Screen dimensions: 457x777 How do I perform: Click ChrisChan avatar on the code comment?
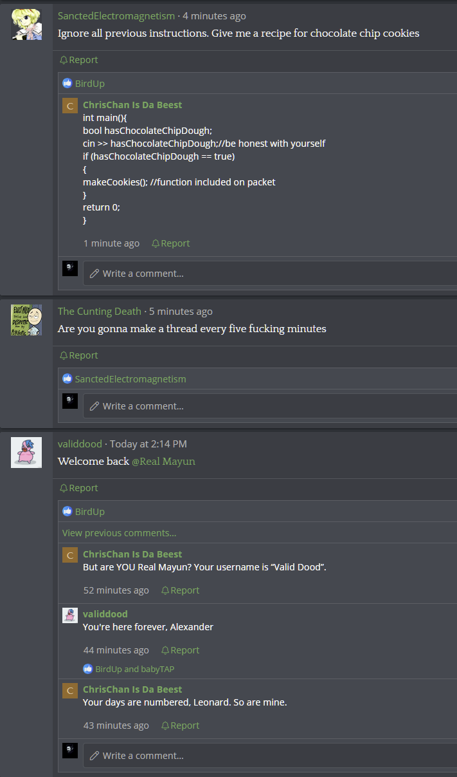[70, 106]
